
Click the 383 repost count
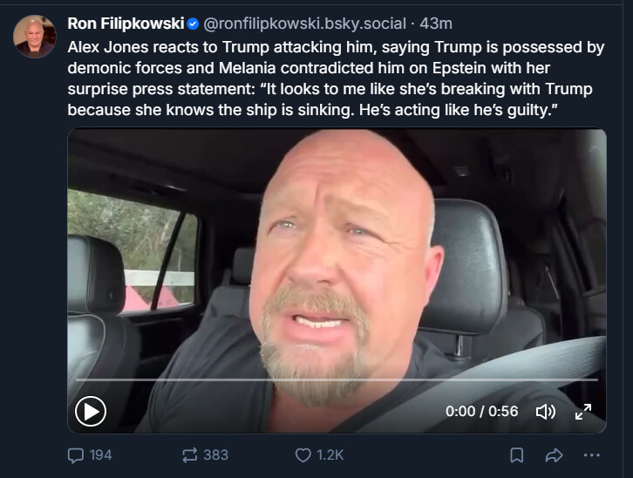tap(215, 454)
